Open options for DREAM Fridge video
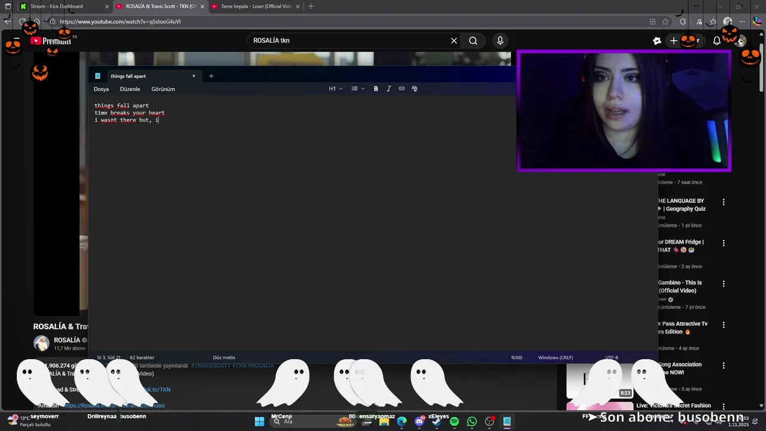 point(724,243)
